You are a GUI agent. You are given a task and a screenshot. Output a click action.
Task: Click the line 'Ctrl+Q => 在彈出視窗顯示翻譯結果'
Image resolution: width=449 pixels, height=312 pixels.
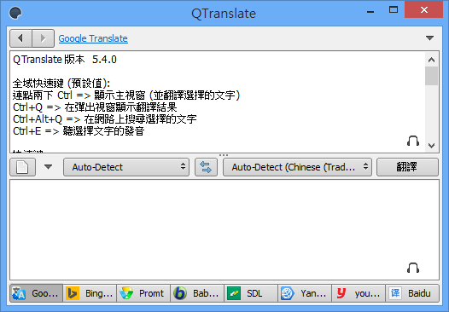[x=95, y=107]
